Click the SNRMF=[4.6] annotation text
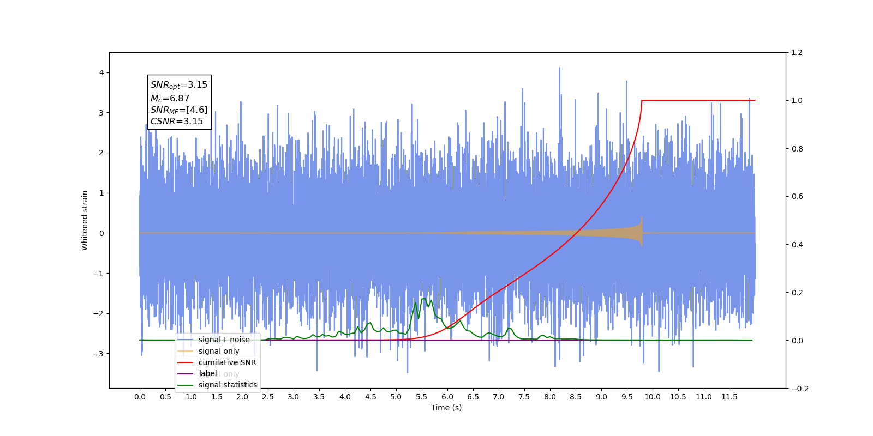This screenshot has width=873, height=436. [x=179, y=110]
